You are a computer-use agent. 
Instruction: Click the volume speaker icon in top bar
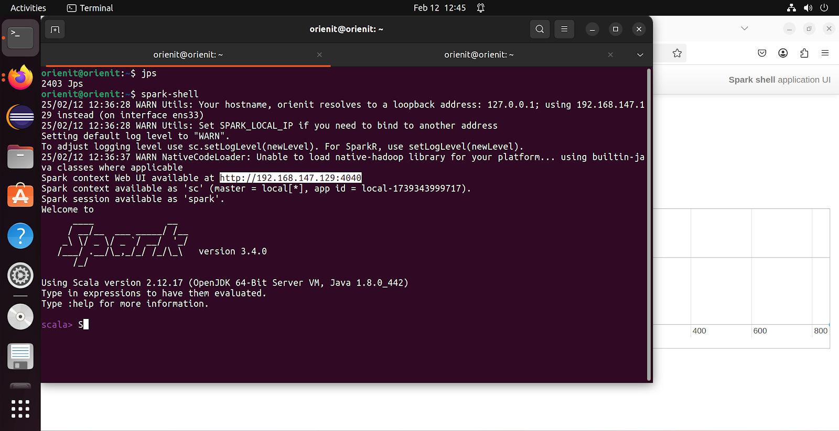[x=808, y=8]
